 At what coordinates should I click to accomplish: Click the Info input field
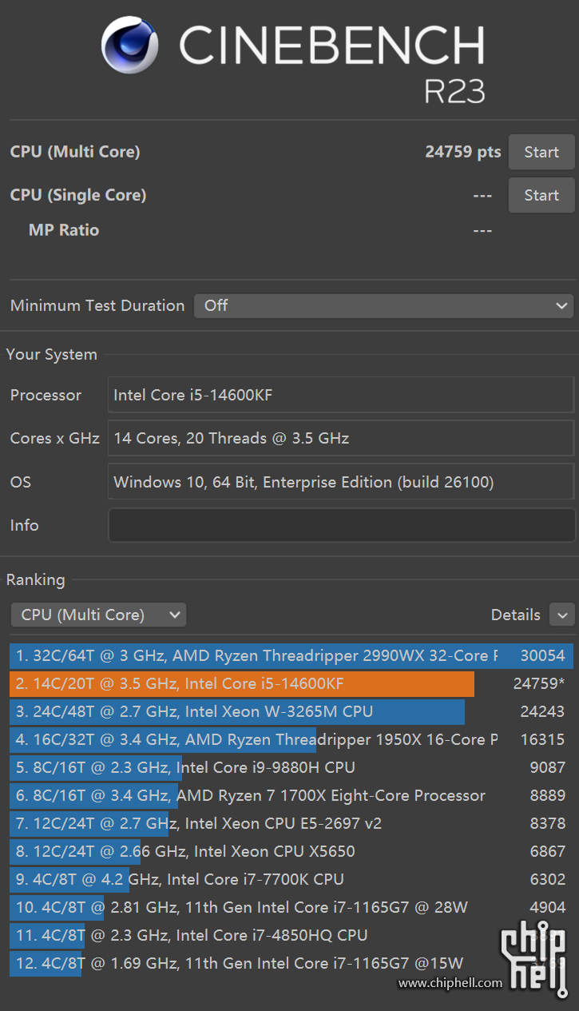click(x=342, y=525)
